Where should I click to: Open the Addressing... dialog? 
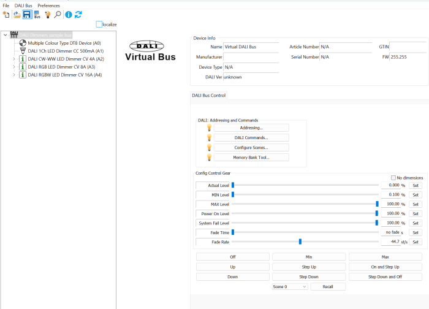[x=251, y=128]
